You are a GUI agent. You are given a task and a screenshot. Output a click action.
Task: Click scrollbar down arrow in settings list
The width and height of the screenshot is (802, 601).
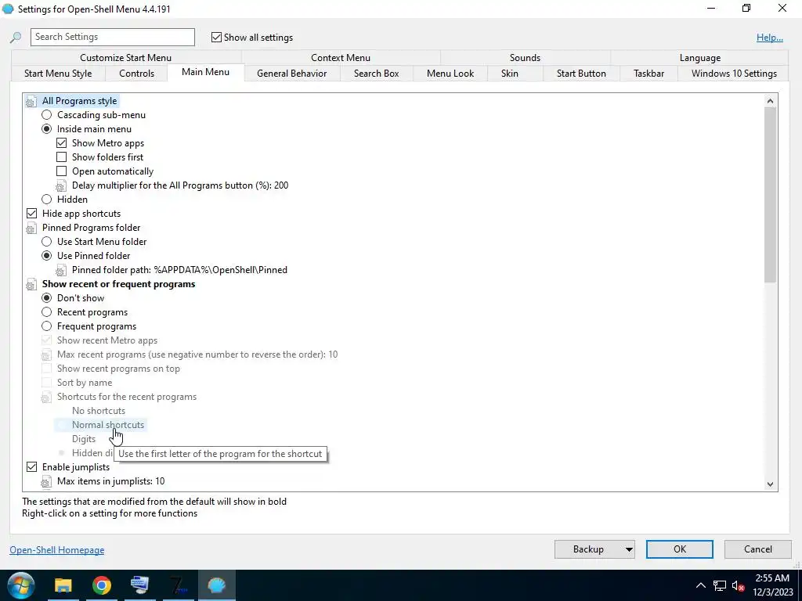[771, 484]
